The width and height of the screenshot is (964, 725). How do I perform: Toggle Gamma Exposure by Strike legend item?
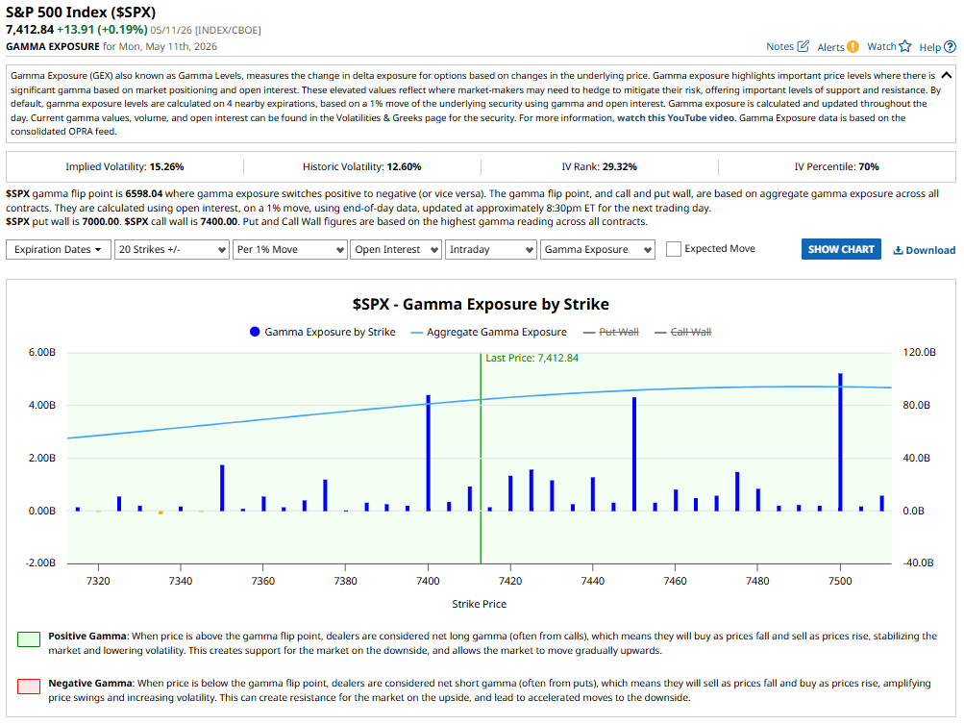(x=322, y=332)
